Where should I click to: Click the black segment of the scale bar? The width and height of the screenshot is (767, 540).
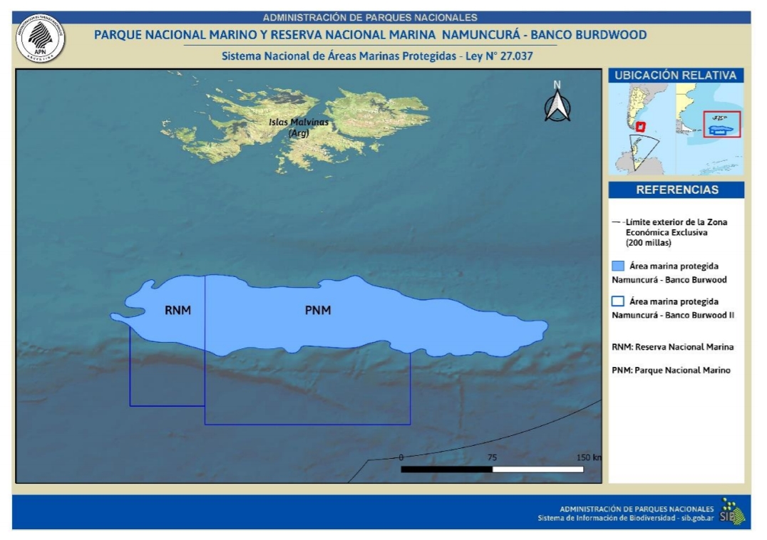click(x=446, y=469)
